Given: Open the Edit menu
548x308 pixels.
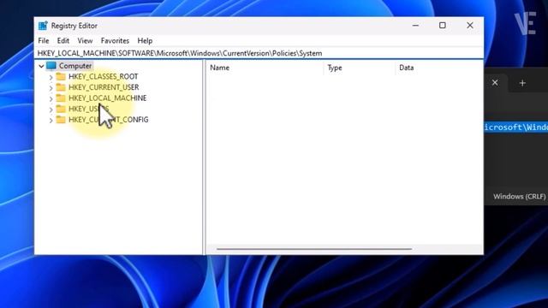Looking at the screenshot, I should pyautogui.click(x=63, y=41).
